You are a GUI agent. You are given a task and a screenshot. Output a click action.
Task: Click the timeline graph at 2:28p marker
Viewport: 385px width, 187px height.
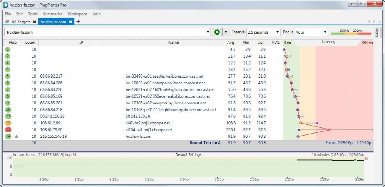point(325,179)
